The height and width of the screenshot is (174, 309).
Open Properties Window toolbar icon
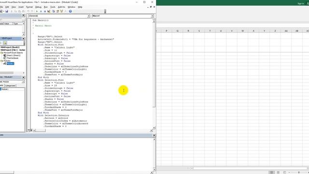[x=57, y=11]
